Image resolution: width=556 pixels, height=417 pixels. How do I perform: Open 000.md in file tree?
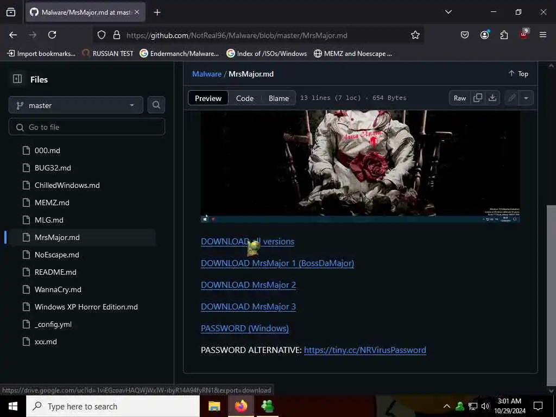(47, 150)
